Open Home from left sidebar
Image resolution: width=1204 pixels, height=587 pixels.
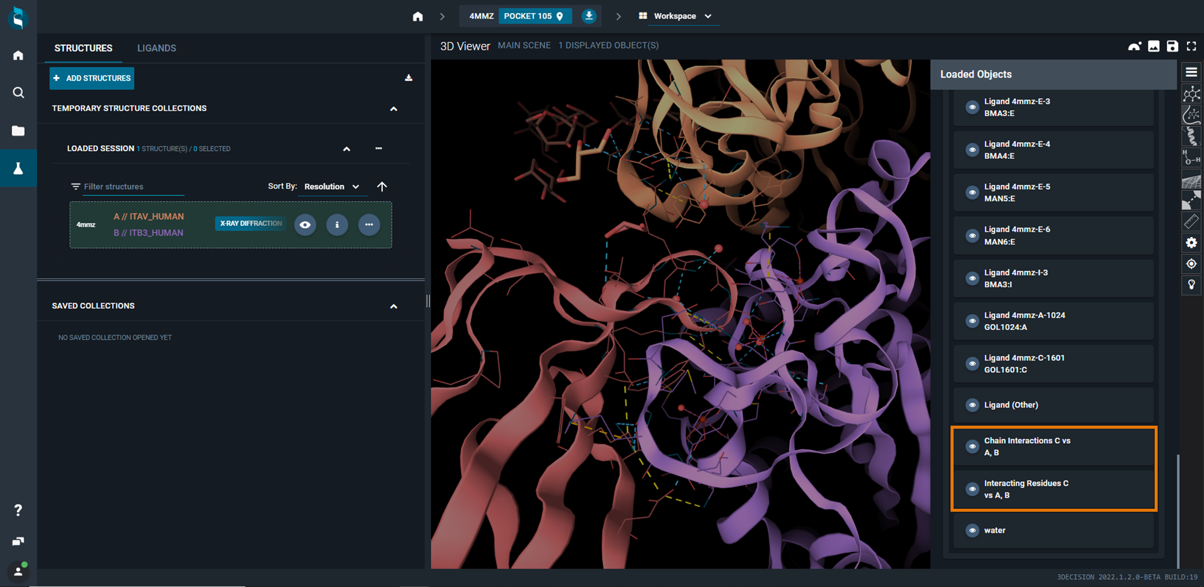coord(18,55)
